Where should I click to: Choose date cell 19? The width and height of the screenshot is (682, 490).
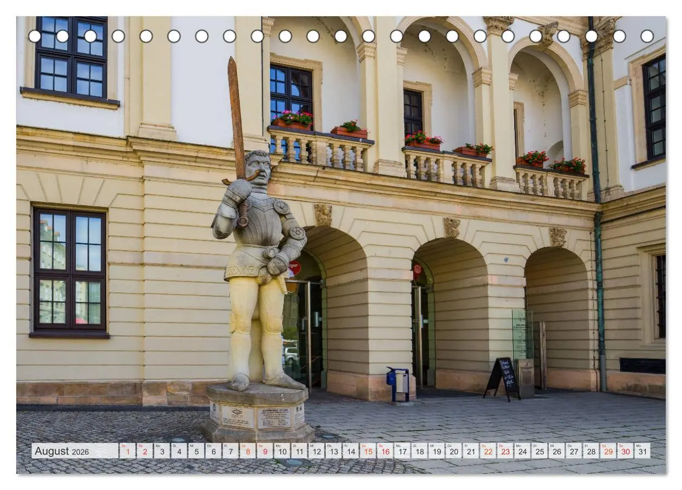point(437,450)
